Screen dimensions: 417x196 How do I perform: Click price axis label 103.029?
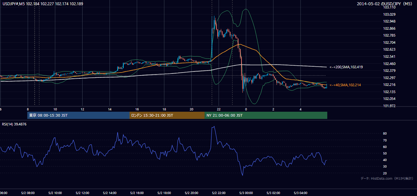(x=389, y=14)
